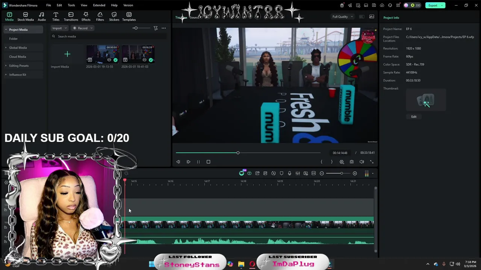
Task: Open the preview scopes image icon
Action: click(372, 16)
